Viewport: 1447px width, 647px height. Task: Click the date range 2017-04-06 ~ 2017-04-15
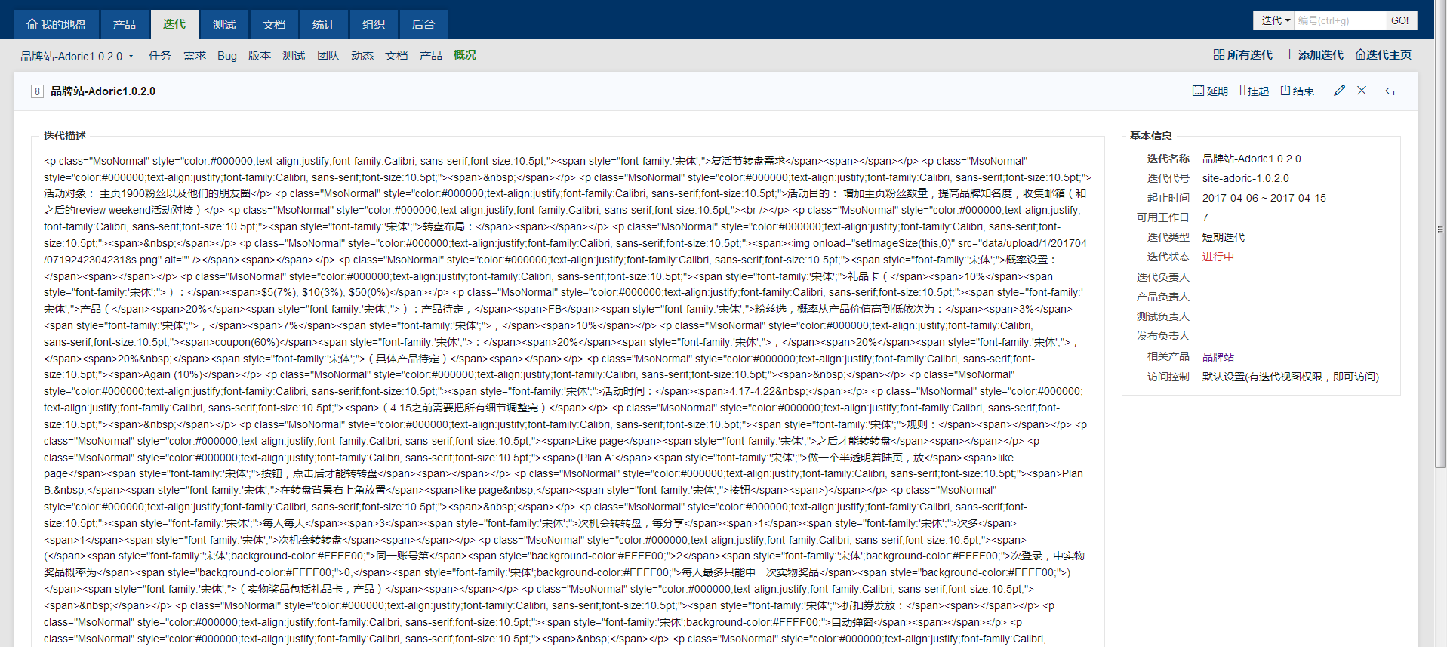click(x=1264, y=198)
